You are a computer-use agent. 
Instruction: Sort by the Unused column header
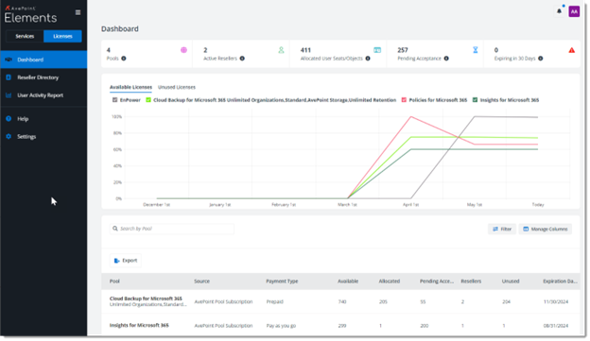coord(511,281)
